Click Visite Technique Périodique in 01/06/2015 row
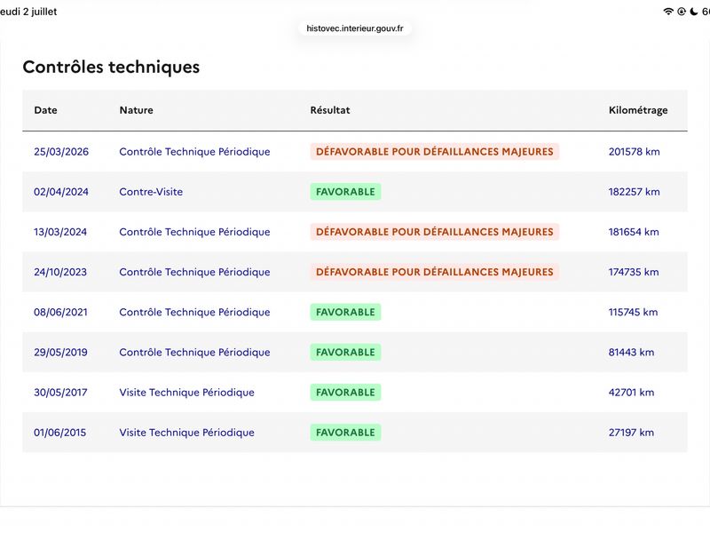Viewport: 710px width, 533px height. [186, 433]
